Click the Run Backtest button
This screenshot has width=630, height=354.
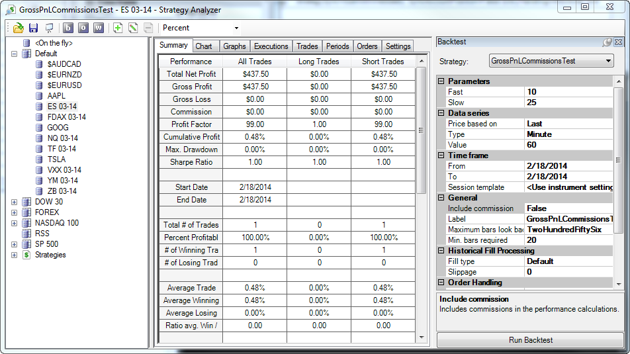tap(530, 340)
